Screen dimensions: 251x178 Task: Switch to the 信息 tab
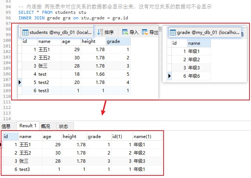pos(6,127)
